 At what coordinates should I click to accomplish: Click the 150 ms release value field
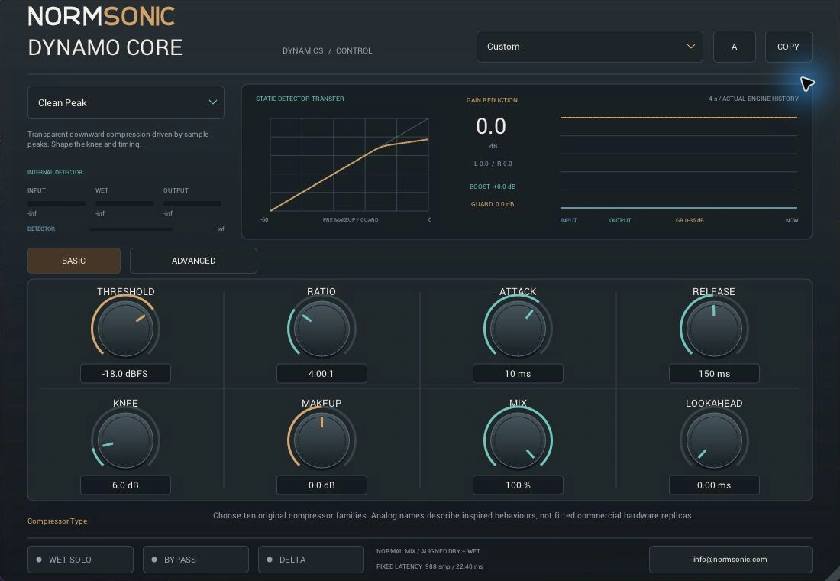(714, 373)
